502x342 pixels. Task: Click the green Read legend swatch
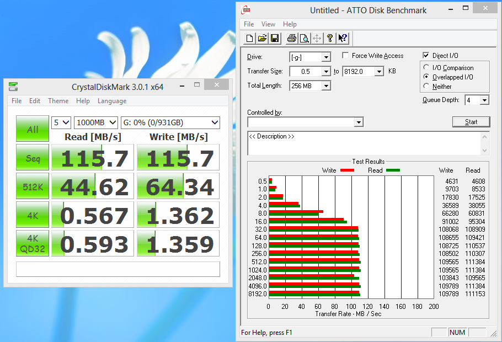[x=393, y=170]
